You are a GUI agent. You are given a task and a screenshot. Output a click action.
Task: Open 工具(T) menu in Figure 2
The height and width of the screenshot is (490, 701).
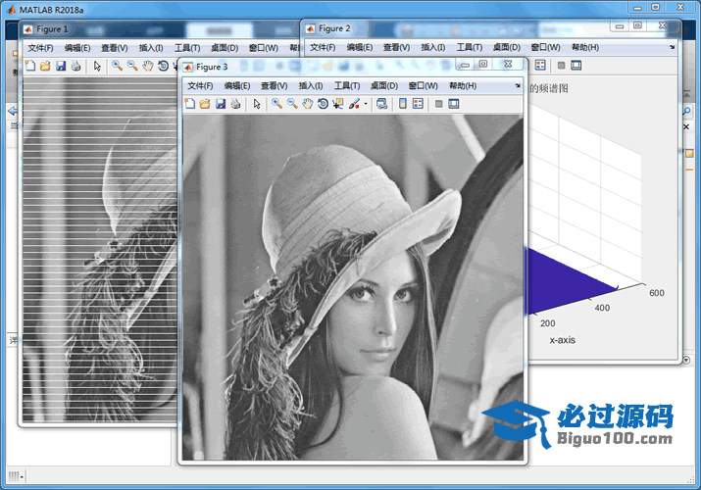pos(470,47)
